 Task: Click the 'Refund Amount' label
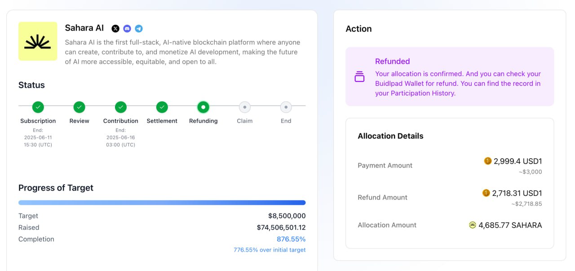click(x=382, y=197)
